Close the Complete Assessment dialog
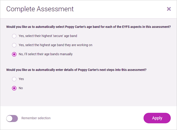177x130 pixels. [x=169, y=9]
